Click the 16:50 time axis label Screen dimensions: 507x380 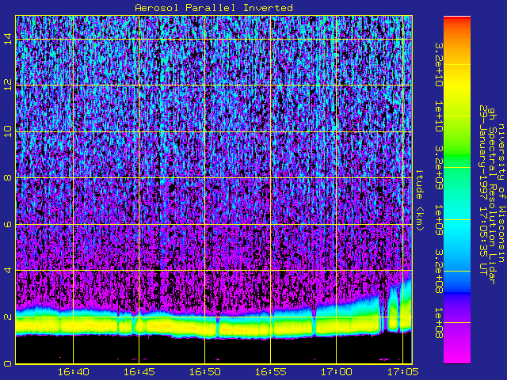(x=205, y=372)
